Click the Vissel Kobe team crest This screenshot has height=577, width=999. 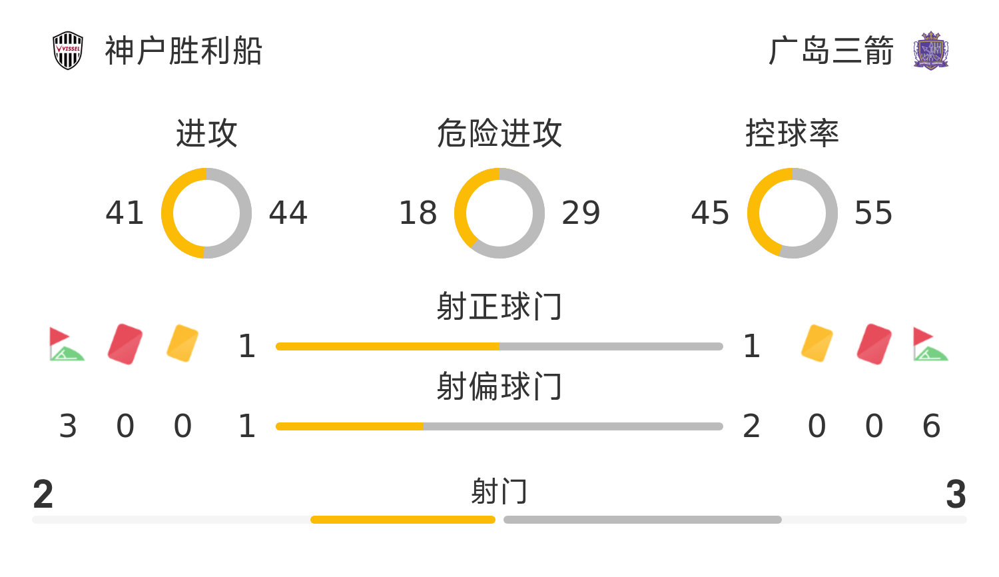tap(68, 51)
